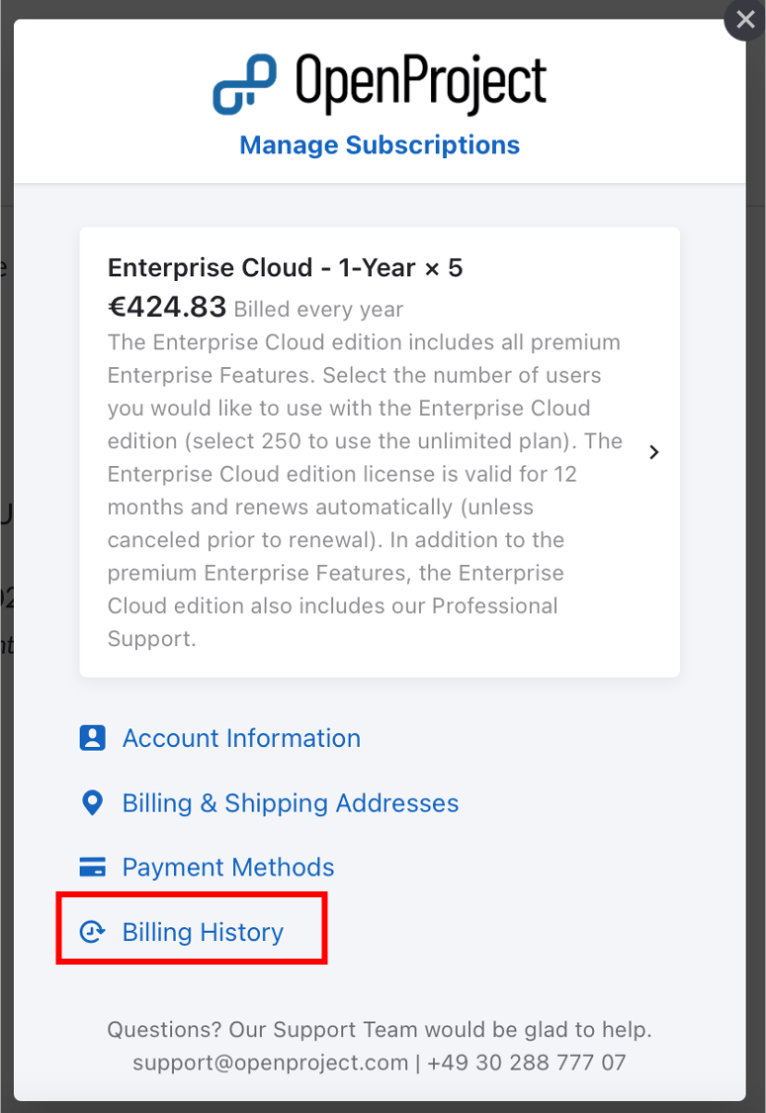
Task: Click the €424.83 price amount
Action: click(x=167, y=307)
